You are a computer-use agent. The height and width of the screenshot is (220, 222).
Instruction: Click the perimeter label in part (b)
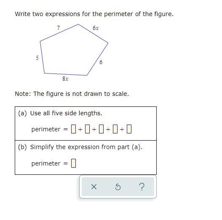(46, 163)
